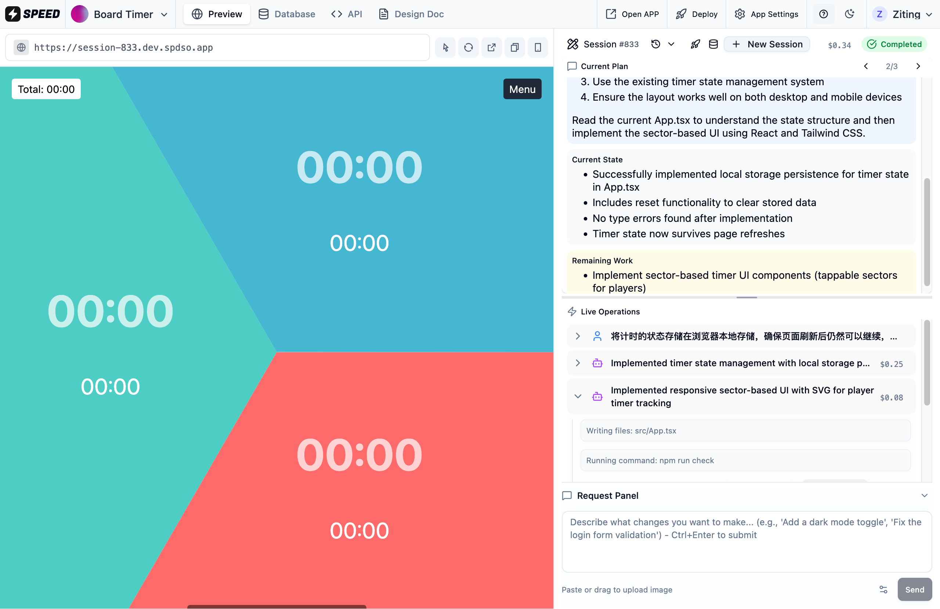Image resolution: width=940 pixels, height=609 pixels.
Task: Select the cursor tool in the preview toolbar
Action: tap(445, 47)
